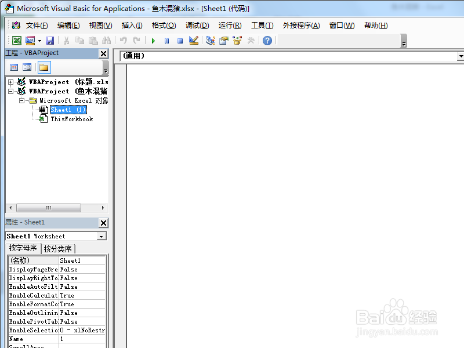Click View Microsoft Excel toolbar icon
The image size is (464, 348).
(x=17, y=41)
